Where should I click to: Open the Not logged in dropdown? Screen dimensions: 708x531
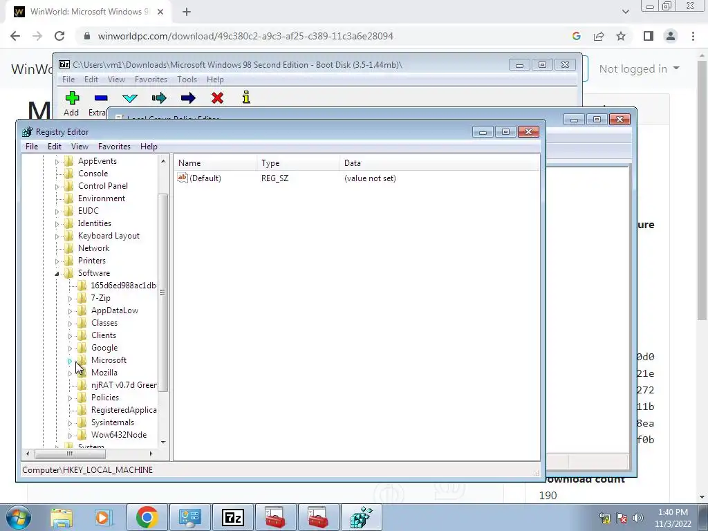(639, 68)
